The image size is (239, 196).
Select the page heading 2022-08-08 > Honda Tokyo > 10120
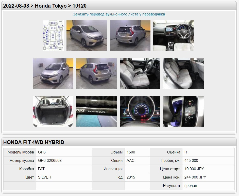coord(45,6)
